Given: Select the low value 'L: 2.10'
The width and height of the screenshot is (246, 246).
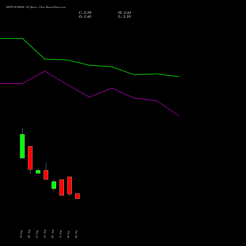Looking at the screenshot, I should [124, 17].
